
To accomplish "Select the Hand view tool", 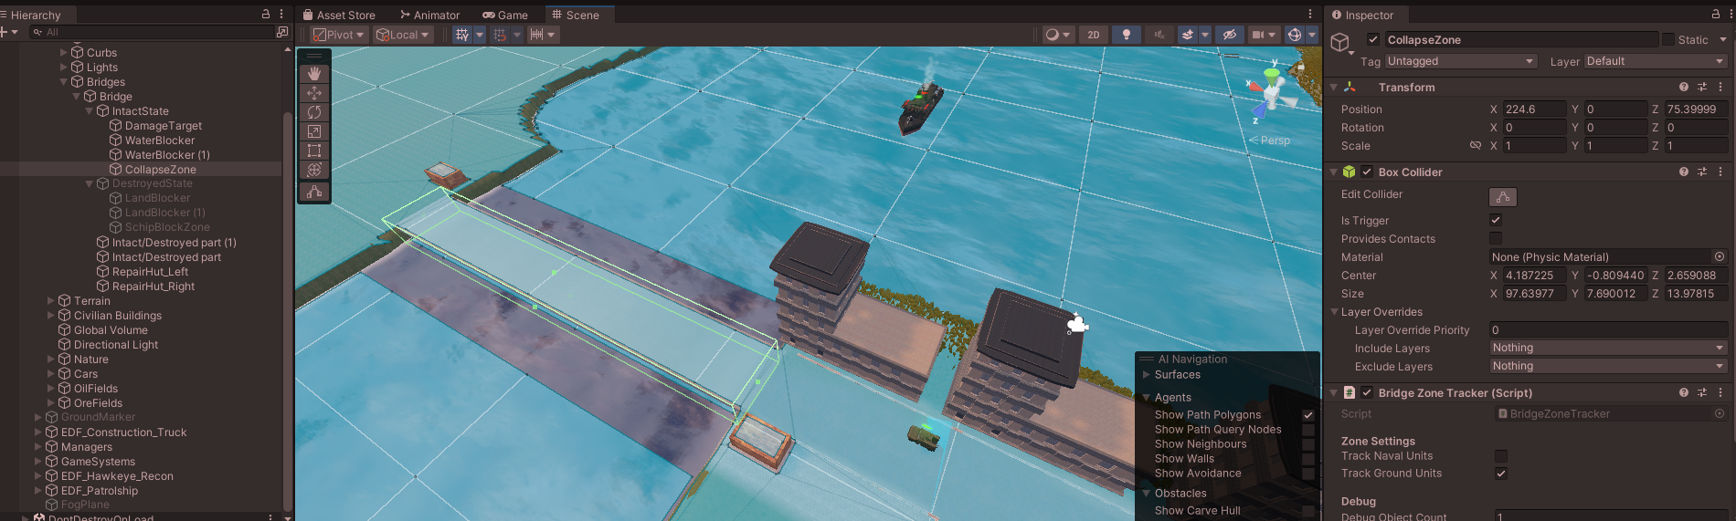I will [x=314, y=73].
